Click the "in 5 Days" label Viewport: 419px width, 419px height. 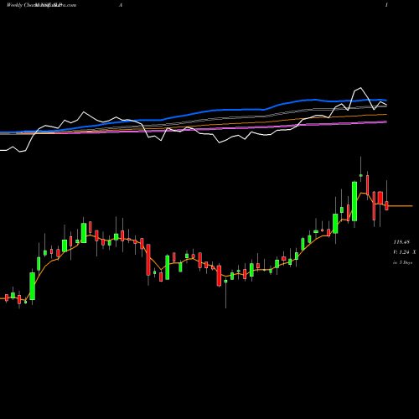coord(403,262)
